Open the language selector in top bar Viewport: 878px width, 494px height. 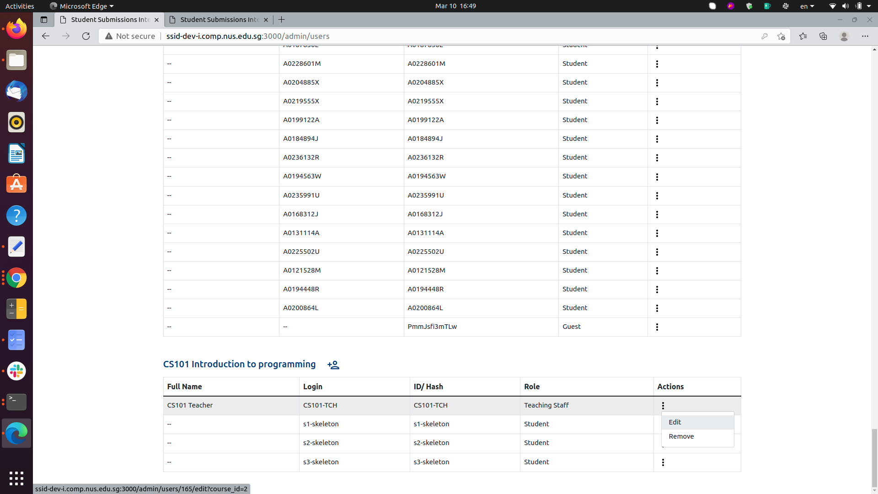click(807, 6)
